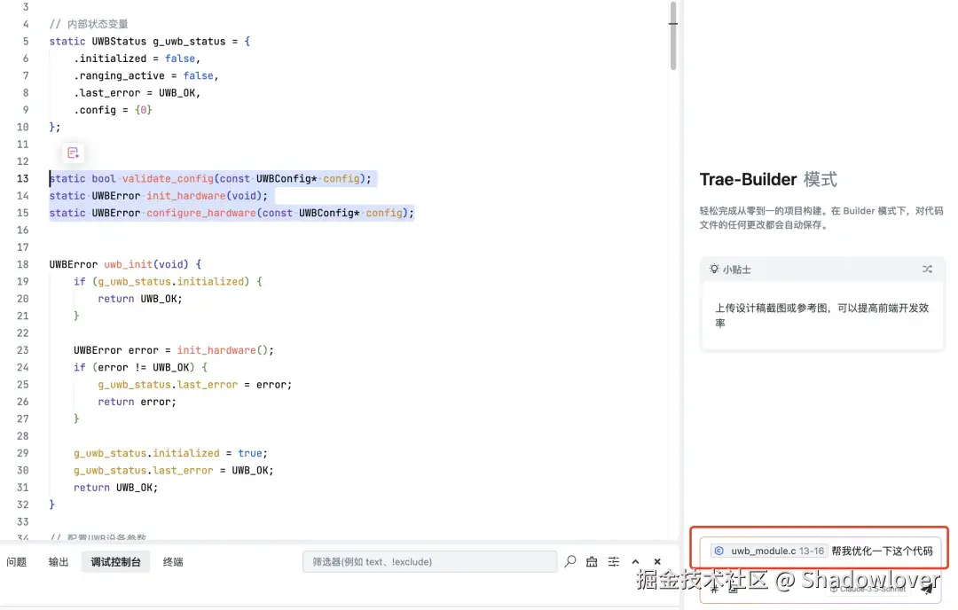Click 'init_hardware();' call on line 23

225,350
